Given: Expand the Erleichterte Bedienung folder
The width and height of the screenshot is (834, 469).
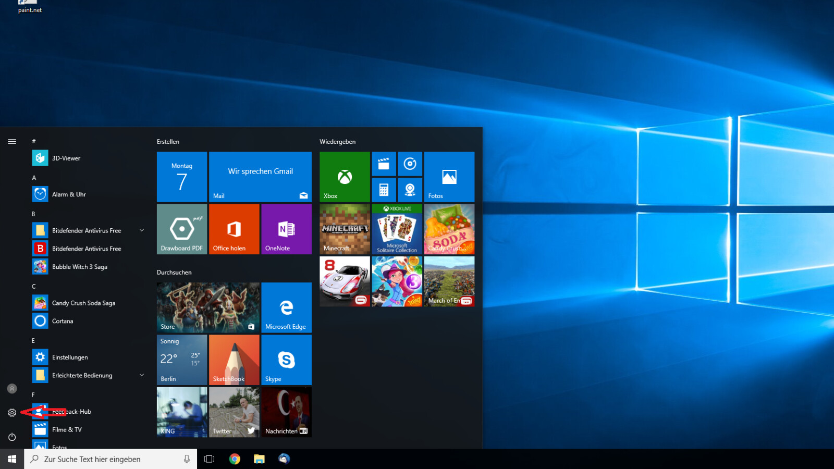Looking at the screenshot, I should click(x=142, y=375).
